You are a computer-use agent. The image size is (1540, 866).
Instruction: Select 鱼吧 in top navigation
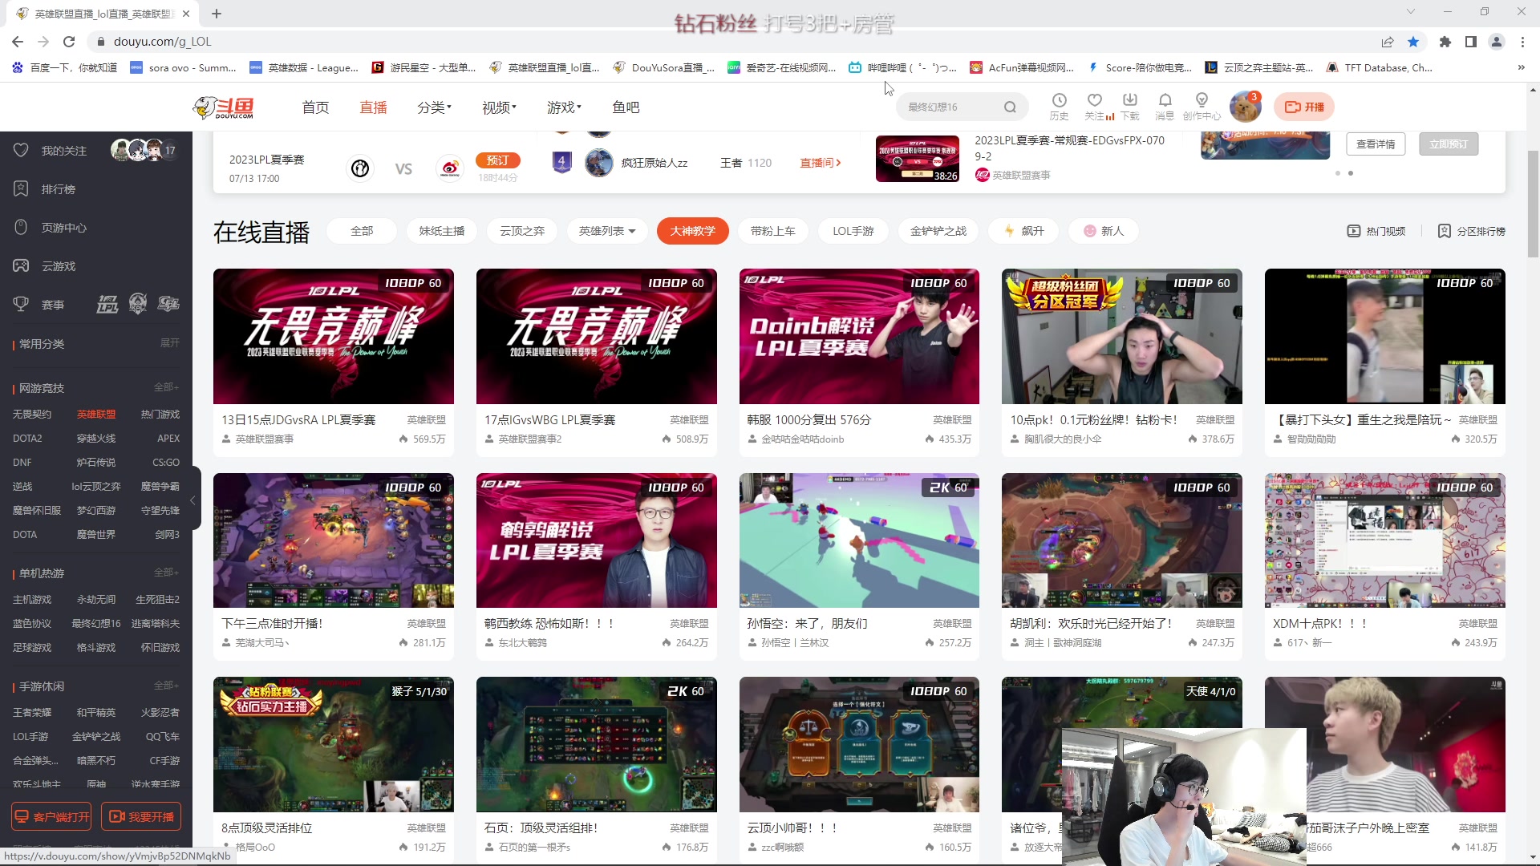(626, 107)
